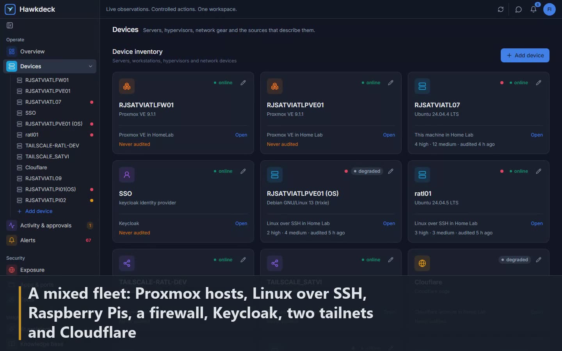Click 'Never audited' text on SSO card
This screenshot has height=351, width=562.
click(134, 233)
